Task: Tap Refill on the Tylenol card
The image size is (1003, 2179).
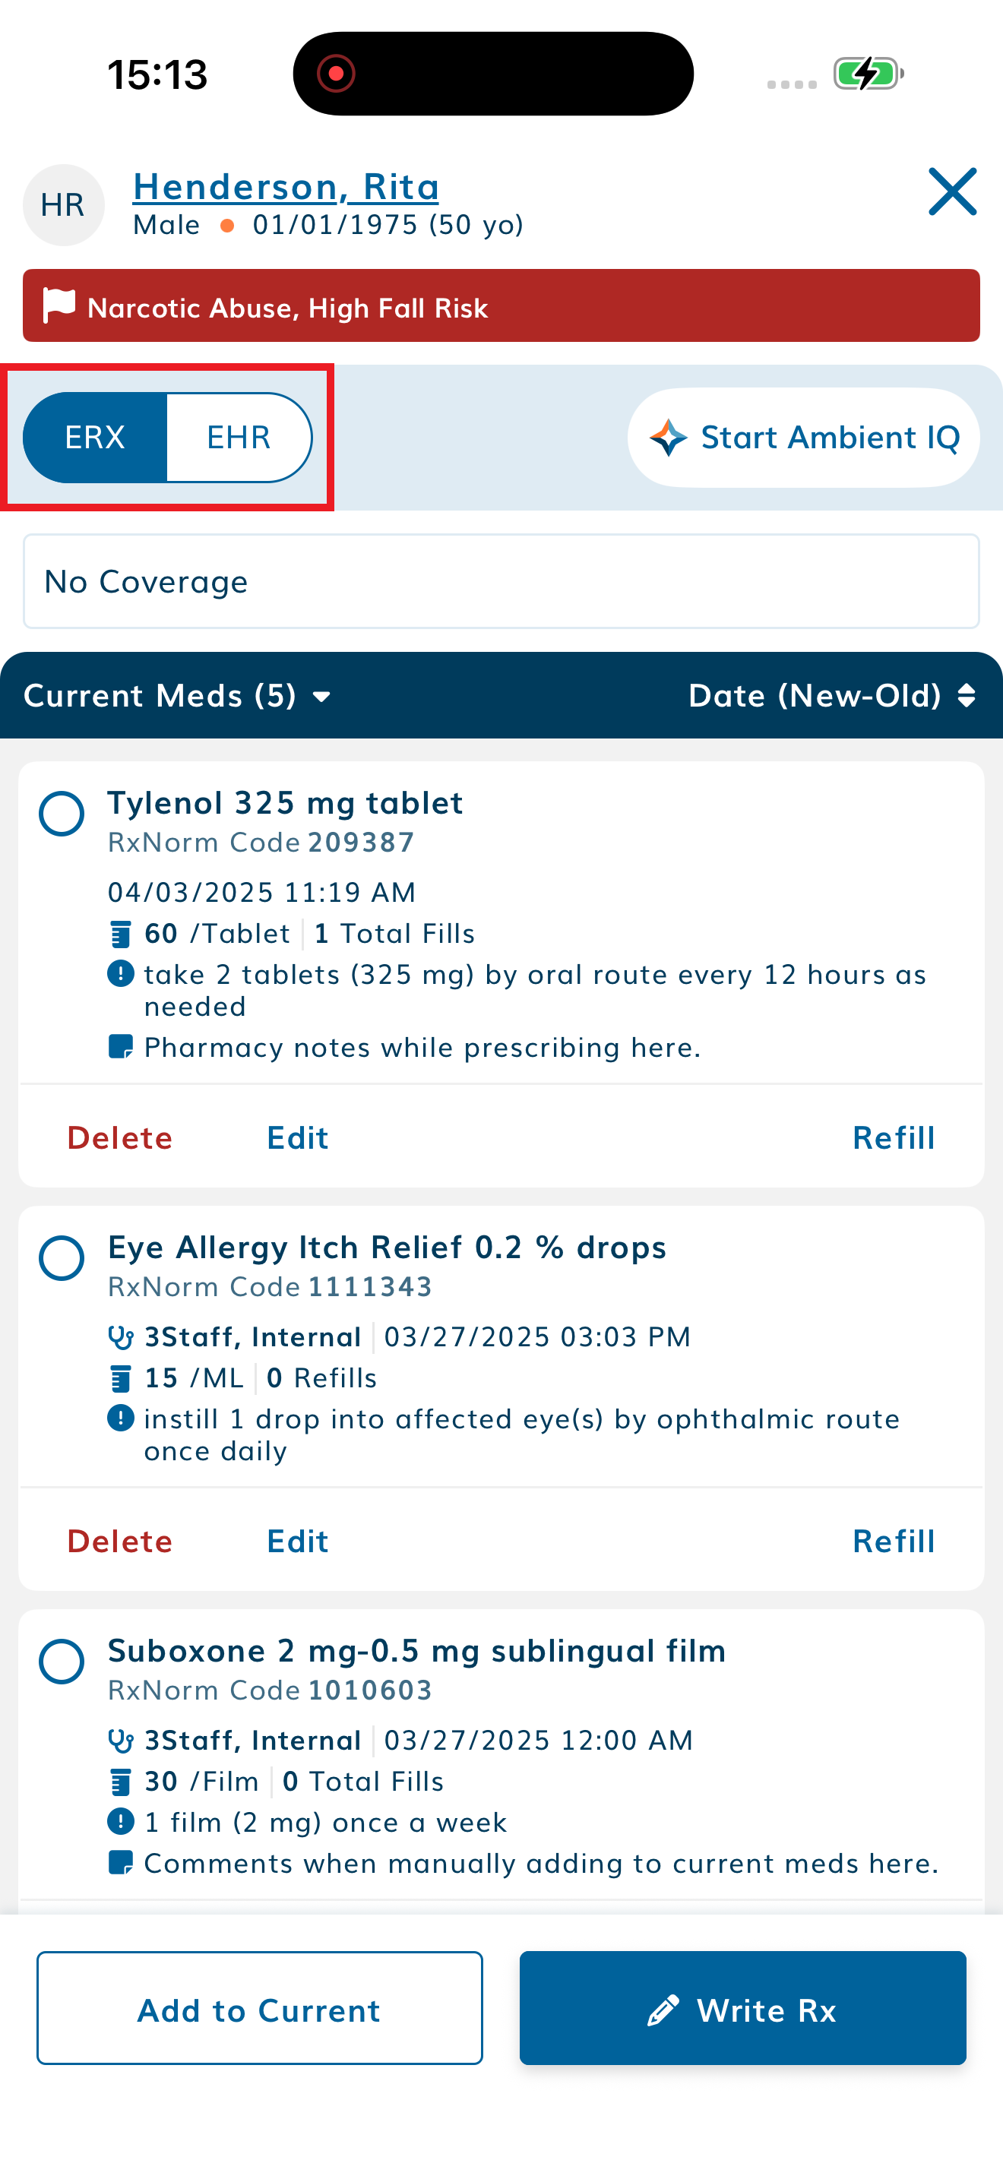Action: click(893, 1137)
